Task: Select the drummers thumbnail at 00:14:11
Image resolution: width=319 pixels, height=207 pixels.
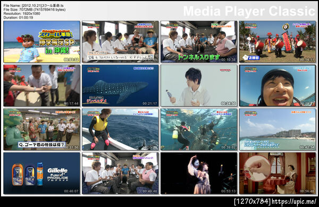Action: (x=278, y=41)
